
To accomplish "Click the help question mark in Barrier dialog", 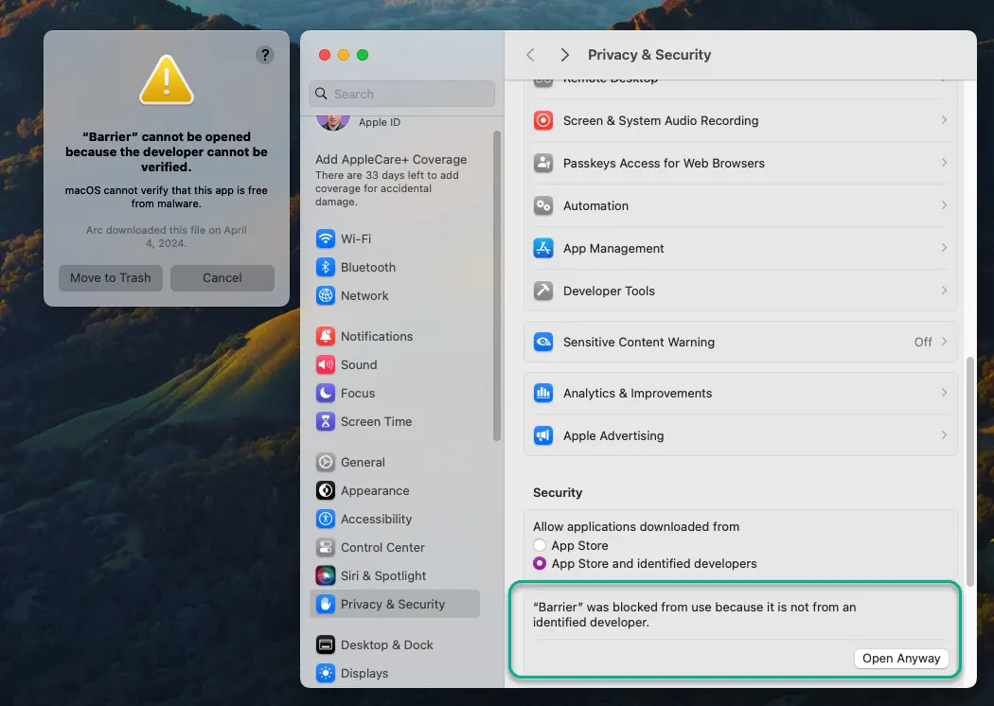I will click(265, 55).
